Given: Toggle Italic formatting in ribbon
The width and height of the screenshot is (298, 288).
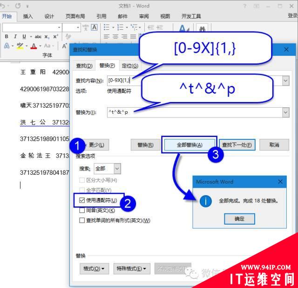Looking at the screenshot, I should tap(15, 36).
